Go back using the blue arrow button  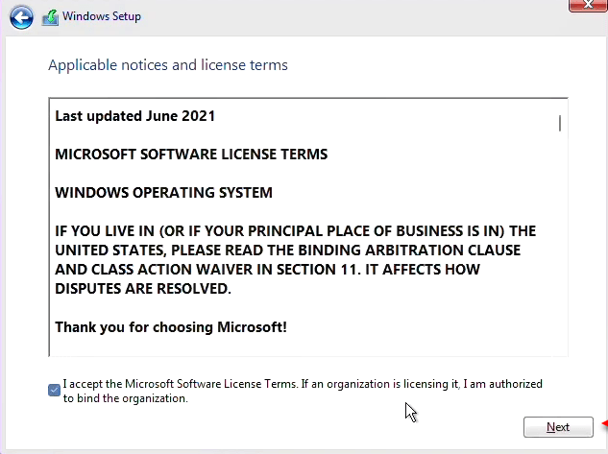pos(21,17)
